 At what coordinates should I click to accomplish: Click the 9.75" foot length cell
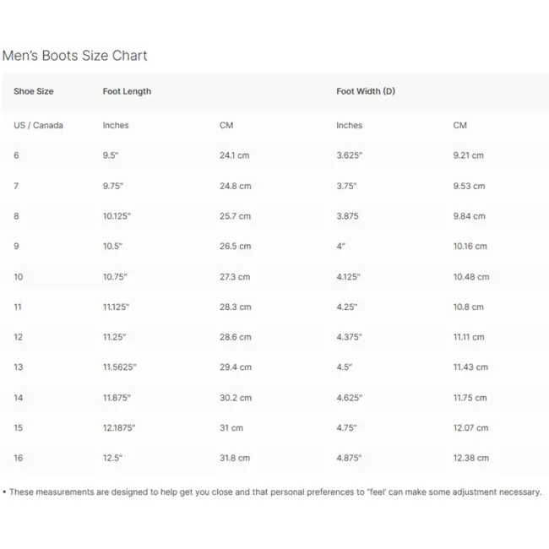(x=115, y=186)
